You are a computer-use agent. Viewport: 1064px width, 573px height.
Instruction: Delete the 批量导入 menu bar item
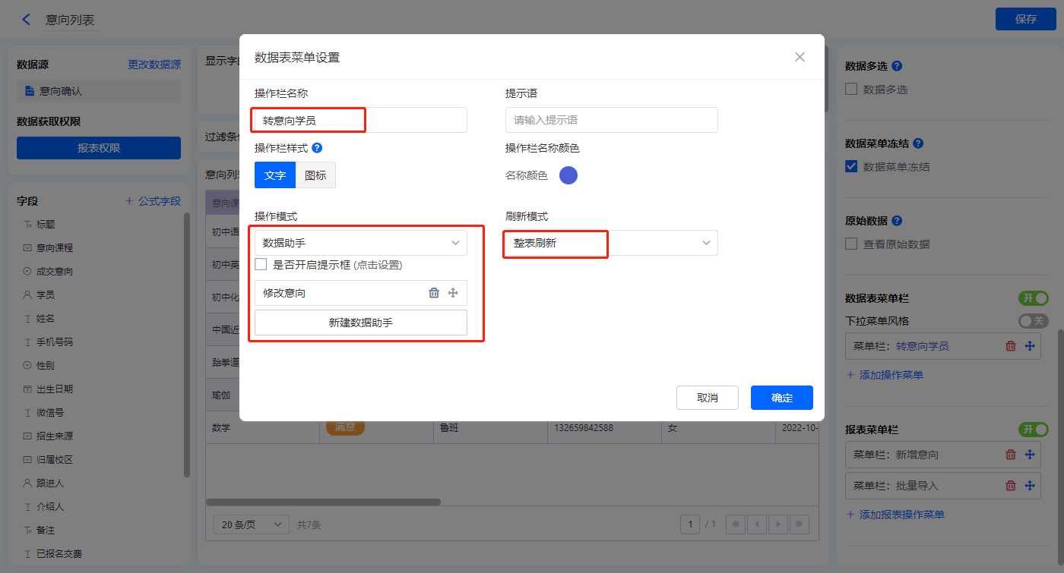coord(1011,486)
